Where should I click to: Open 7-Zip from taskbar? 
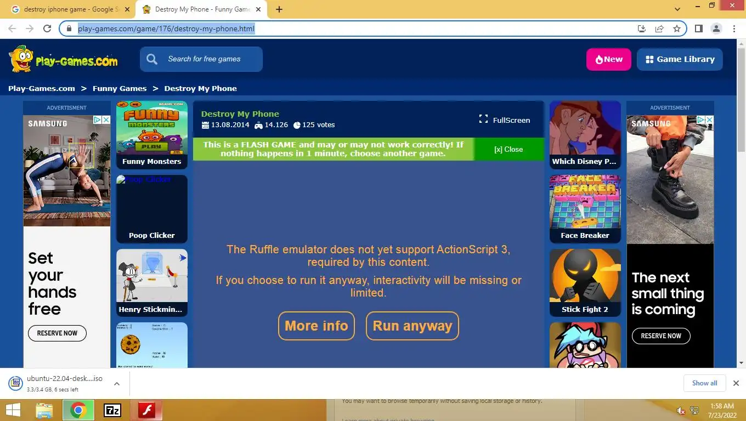pos(112,410)
